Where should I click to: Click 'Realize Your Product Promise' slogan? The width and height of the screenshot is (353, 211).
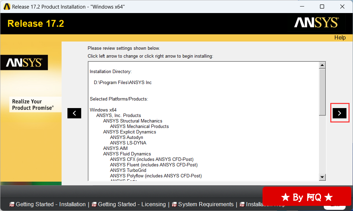[x=33, y=105]
